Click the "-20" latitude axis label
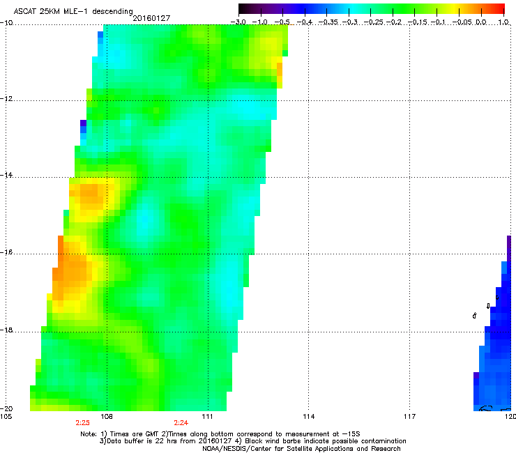516x453 pixels. pyautogui.click(x=6, y=408)
